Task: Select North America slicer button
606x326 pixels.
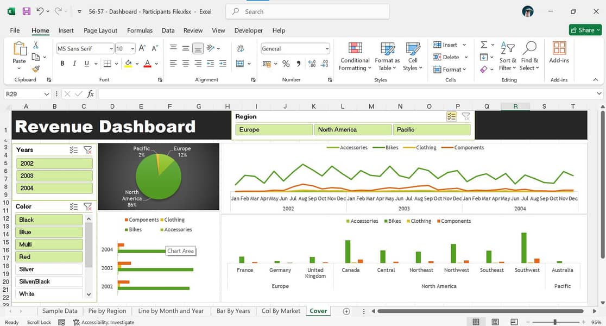Action: [x=353, y=129]
